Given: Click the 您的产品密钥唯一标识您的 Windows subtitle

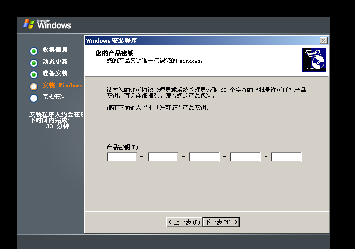Looking at the screenshot, I should point(155,61).
